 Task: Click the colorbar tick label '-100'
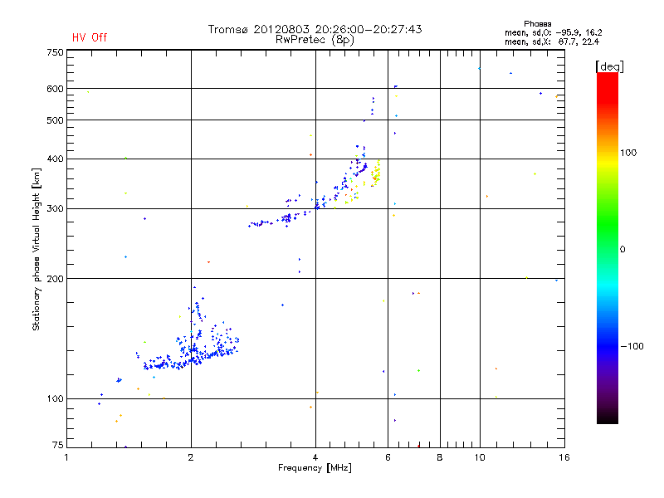click(x=632, y=346)
